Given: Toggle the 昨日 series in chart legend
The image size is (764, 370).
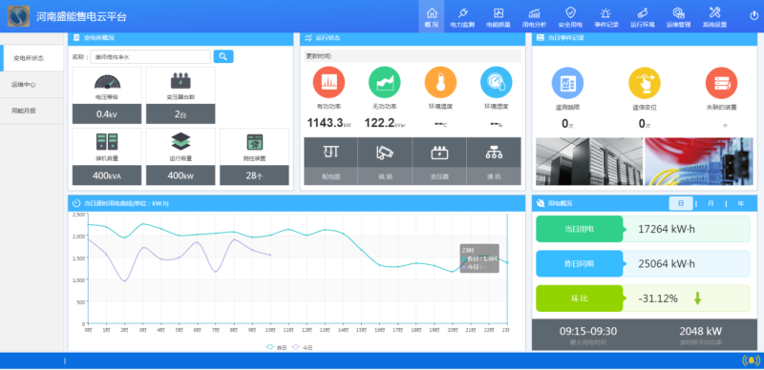Looking at the screenshot, I should [276, 347].
